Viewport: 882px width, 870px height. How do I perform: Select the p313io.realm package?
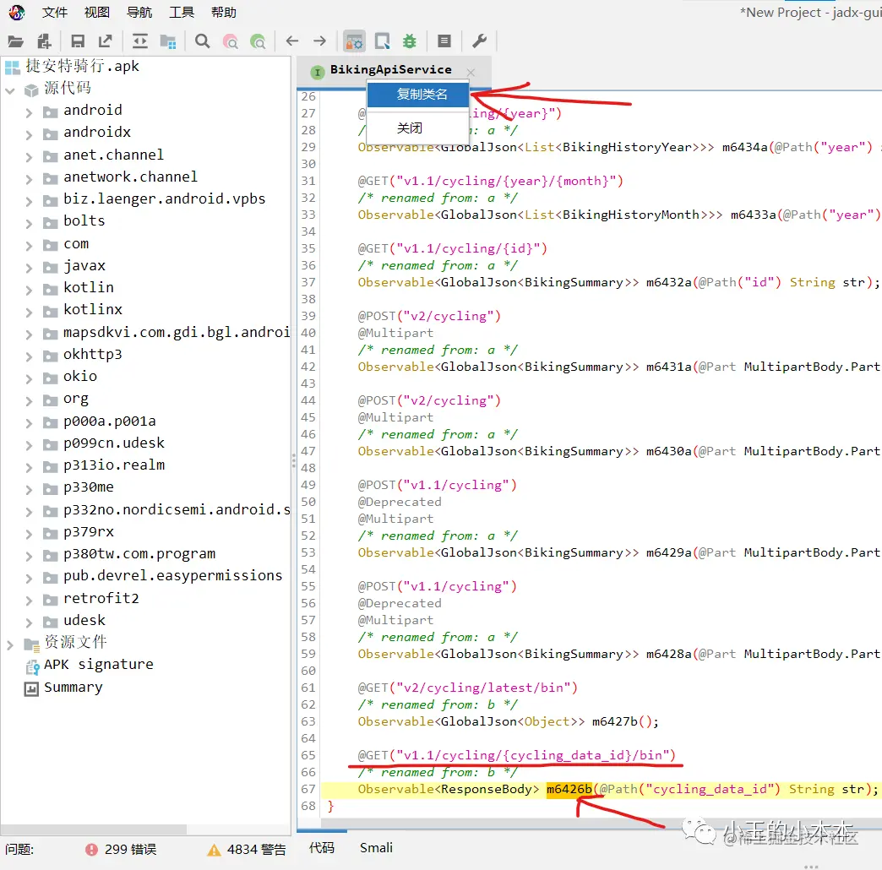click(114, 465)
